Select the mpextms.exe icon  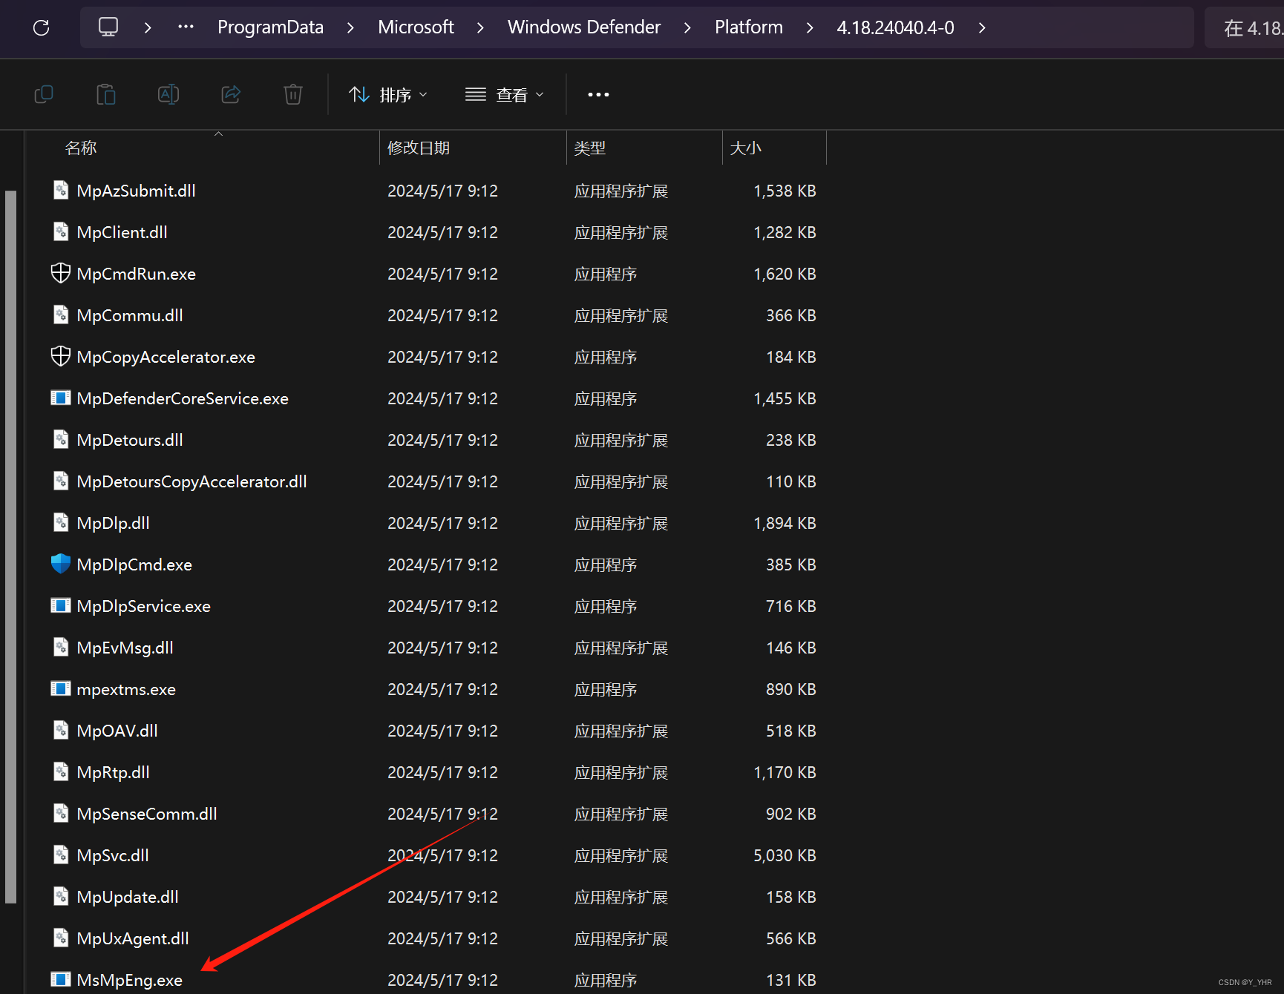point(61,688)
